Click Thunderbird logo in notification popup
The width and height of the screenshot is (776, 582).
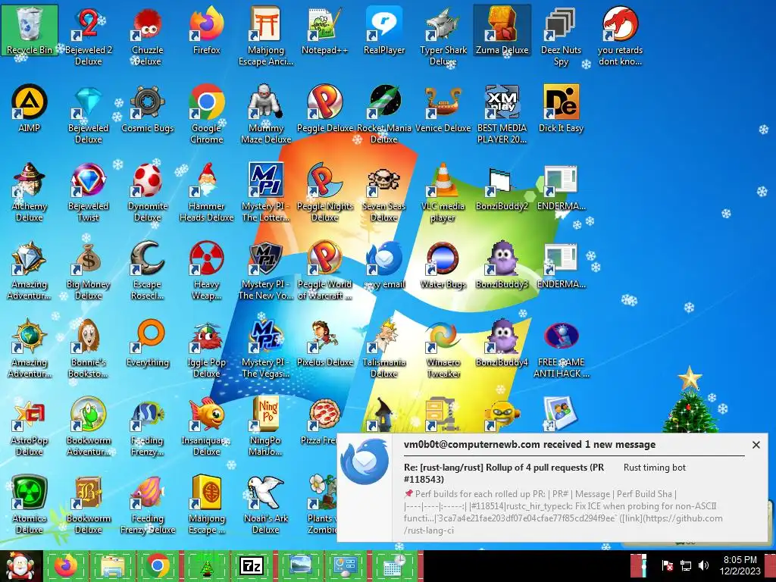coord(365,462)
